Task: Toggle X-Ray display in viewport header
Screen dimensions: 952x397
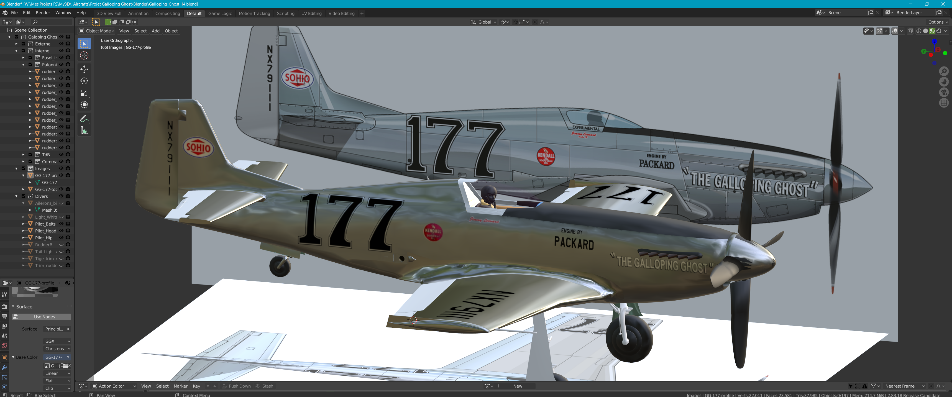Action: [x=910, y=31]
